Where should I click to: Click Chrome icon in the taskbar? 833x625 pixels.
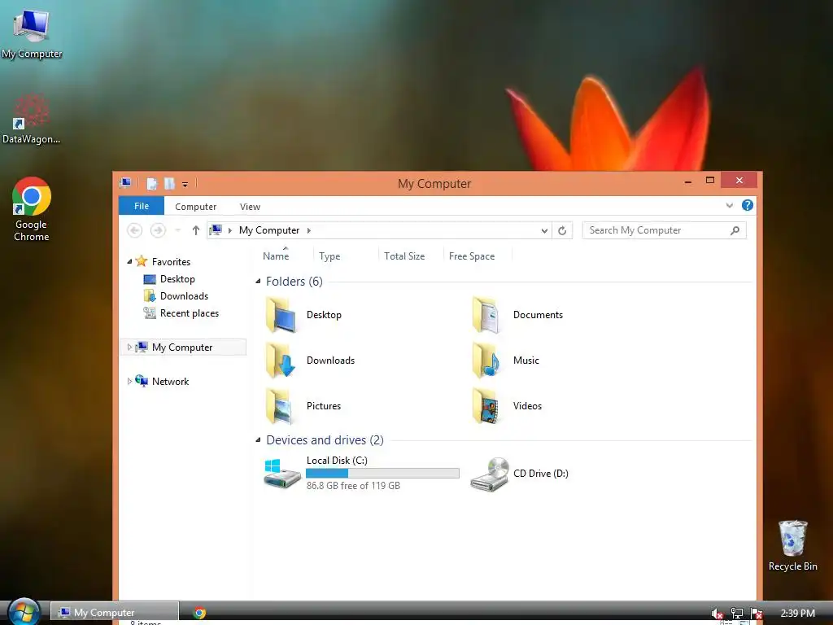(x=200, y=613)
